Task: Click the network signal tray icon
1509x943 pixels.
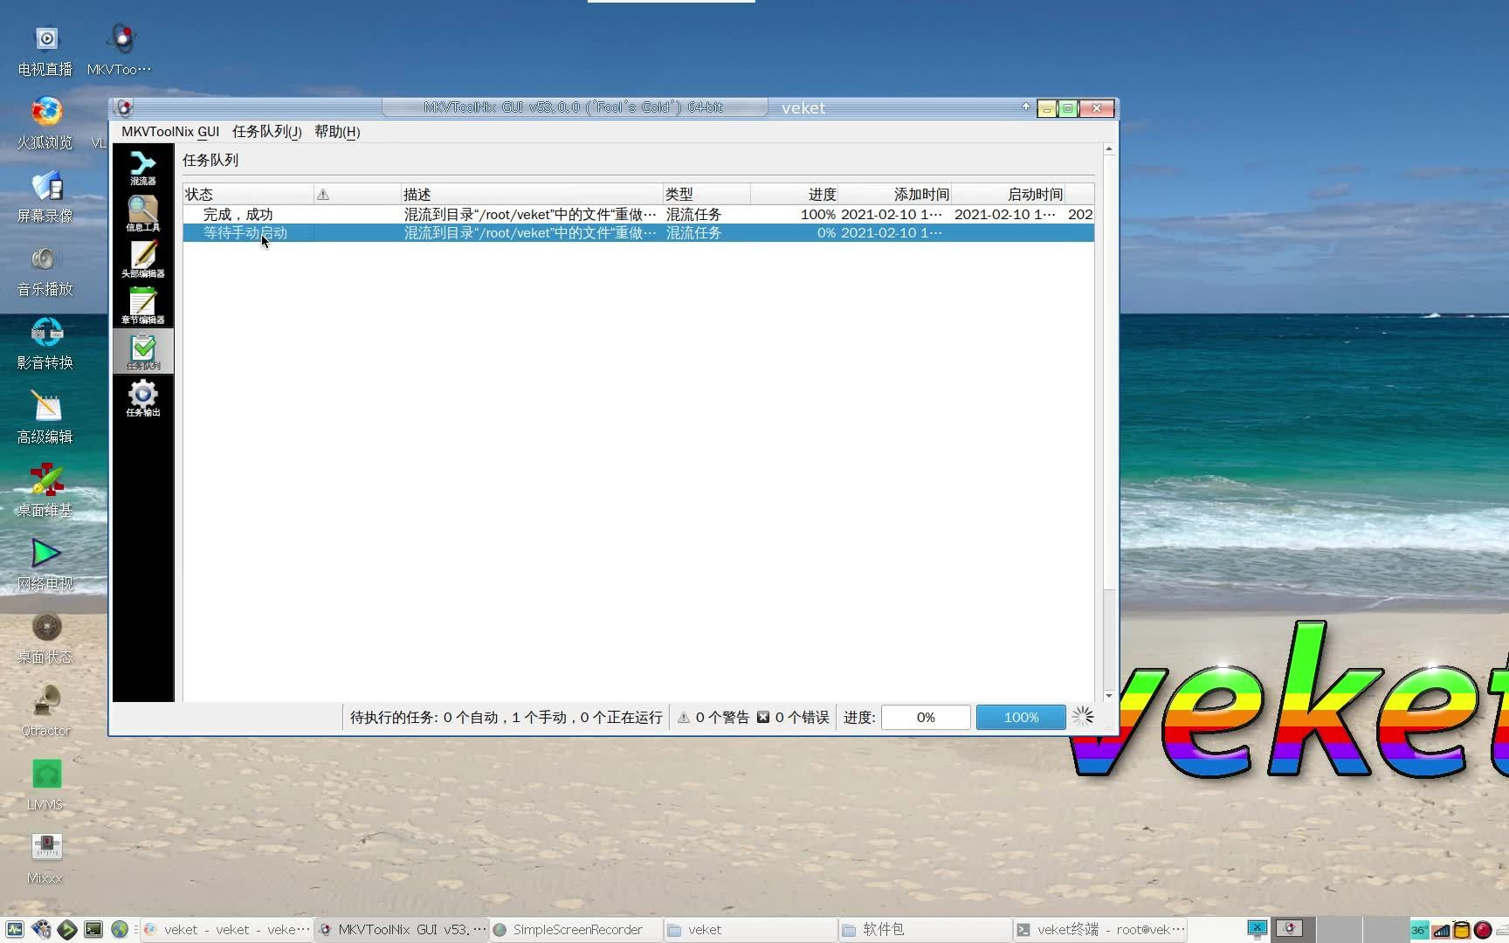Action: tap(1441, 930)
